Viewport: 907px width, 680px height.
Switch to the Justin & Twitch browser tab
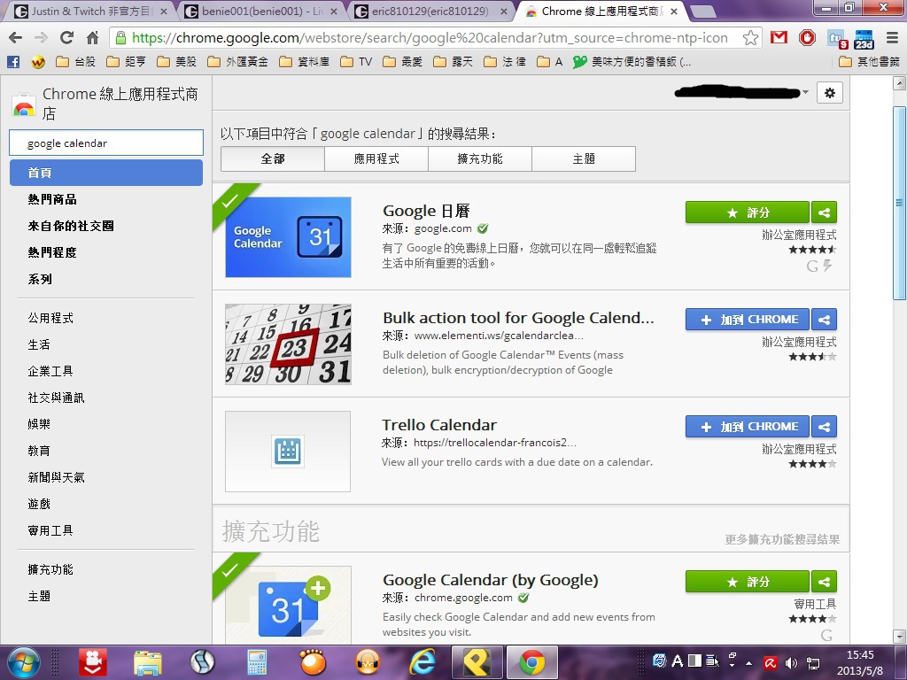click(x=89, y=12)
